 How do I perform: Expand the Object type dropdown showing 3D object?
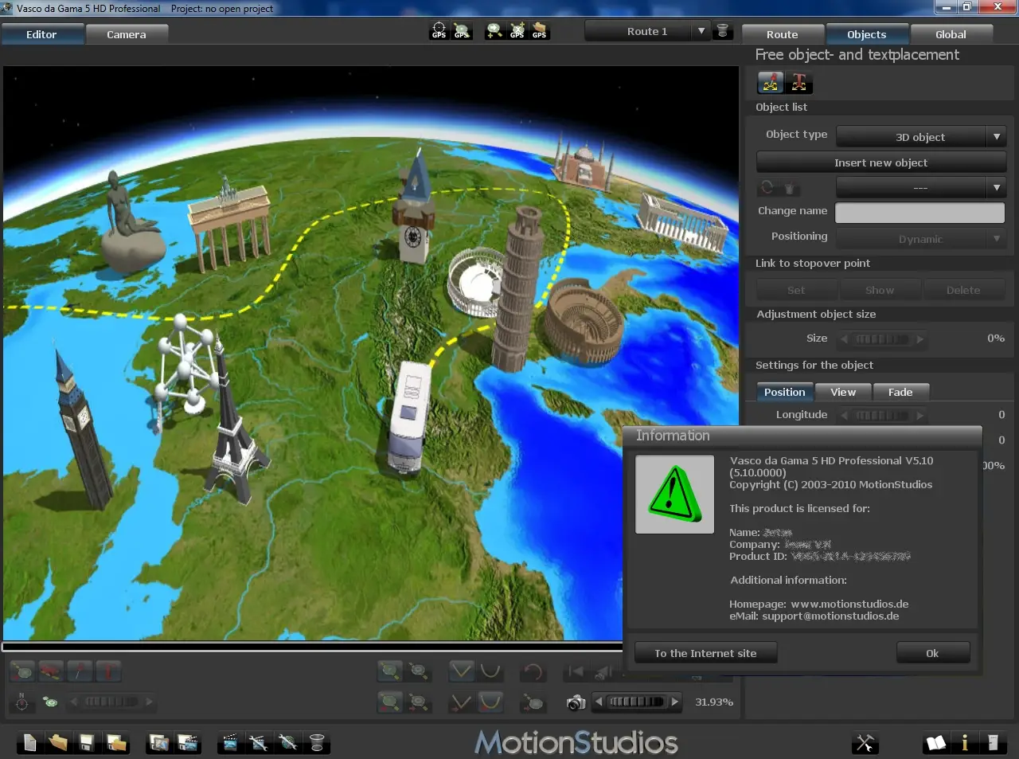click(921, 136)
